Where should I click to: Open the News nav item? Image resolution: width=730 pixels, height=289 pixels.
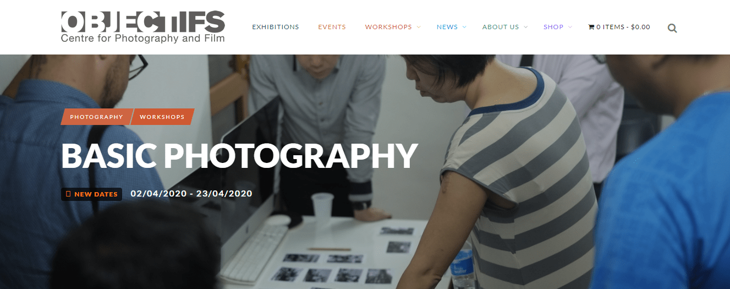pyautogui.click(x=447, y=27)
